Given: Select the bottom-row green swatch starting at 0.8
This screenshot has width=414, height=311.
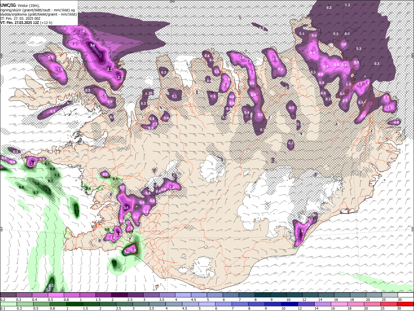Looking at the screenshot, I should point(58,304).
